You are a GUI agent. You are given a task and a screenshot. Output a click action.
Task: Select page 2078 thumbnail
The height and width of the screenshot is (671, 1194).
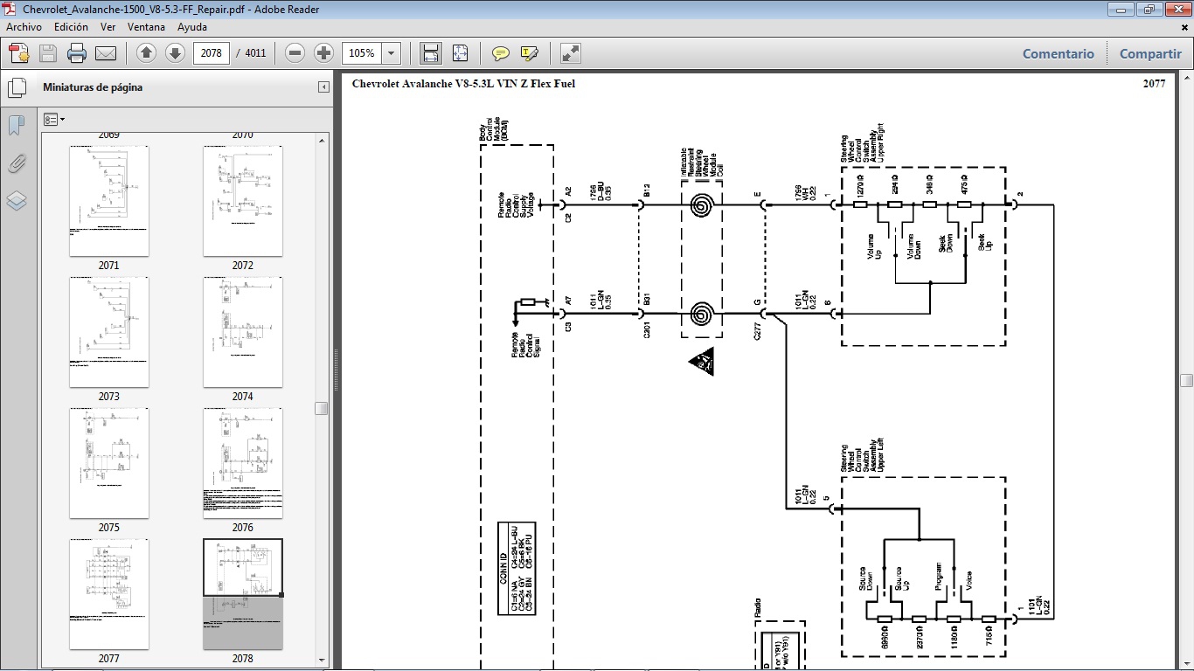click(x=243, y=594)
